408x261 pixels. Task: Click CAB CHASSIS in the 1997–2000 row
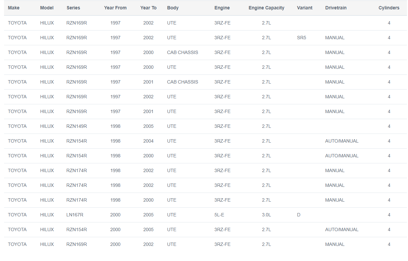[183, 52]
